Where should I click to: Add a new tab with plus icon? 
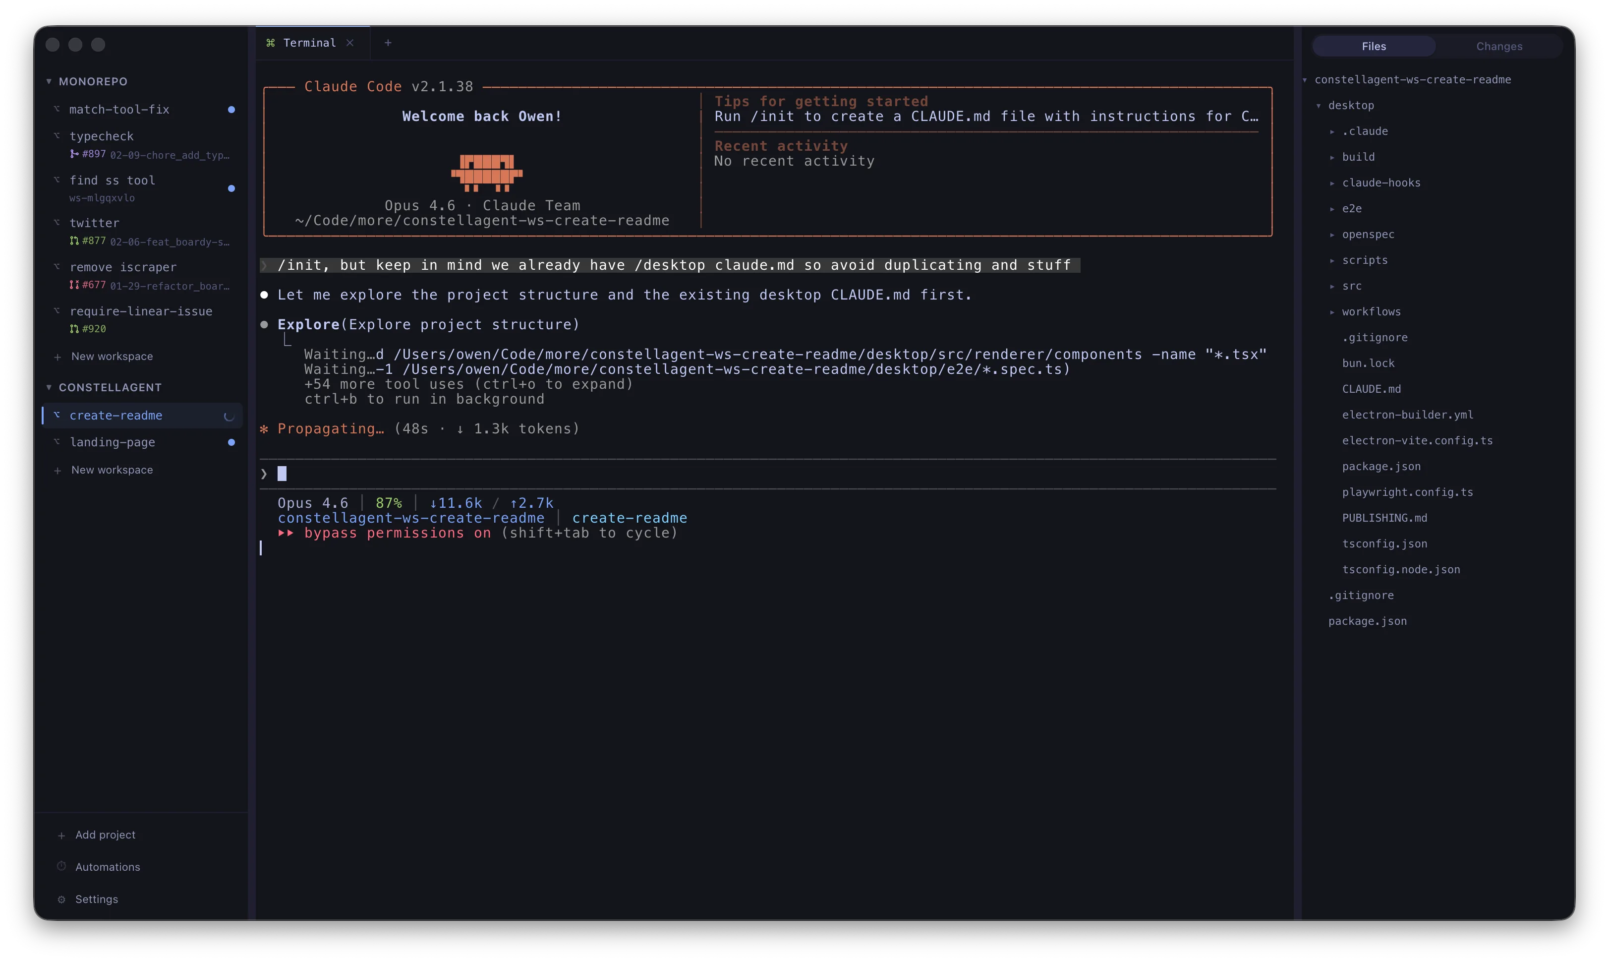(x=388, y=43)
